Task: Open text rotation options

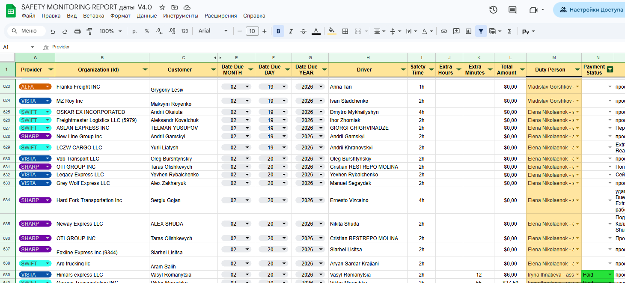Action: [427, 31]
